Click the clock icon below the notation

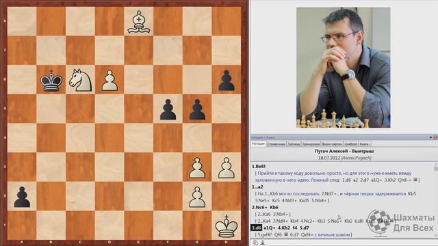255,243
